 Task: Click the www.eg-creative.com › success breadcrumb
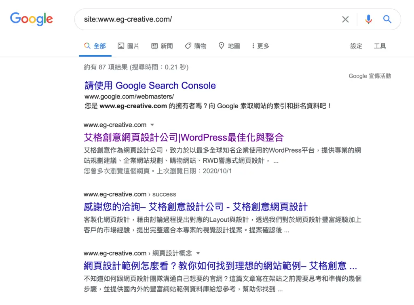click(x=130, y=194)
